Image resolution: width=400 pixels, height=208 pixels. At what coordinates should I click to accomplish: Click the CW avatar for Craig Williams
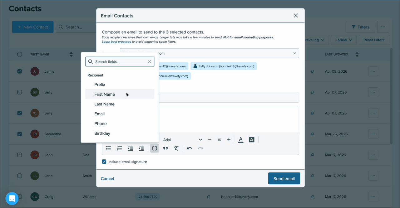(35, 197)
